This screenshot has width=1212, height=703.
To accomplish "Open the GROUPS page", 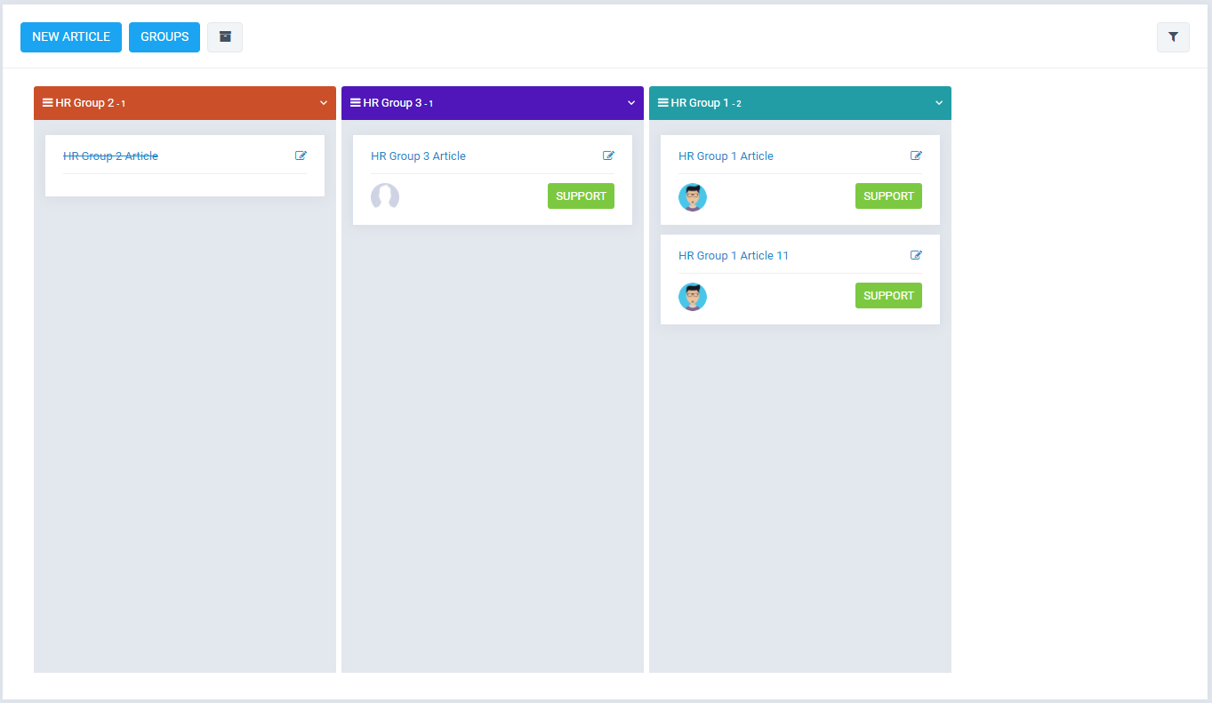I will [164, 37].
